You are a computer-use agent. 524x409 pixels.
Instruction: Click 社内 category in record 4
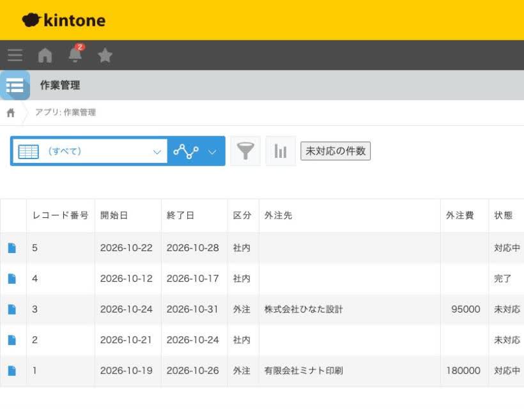(242, 279)
